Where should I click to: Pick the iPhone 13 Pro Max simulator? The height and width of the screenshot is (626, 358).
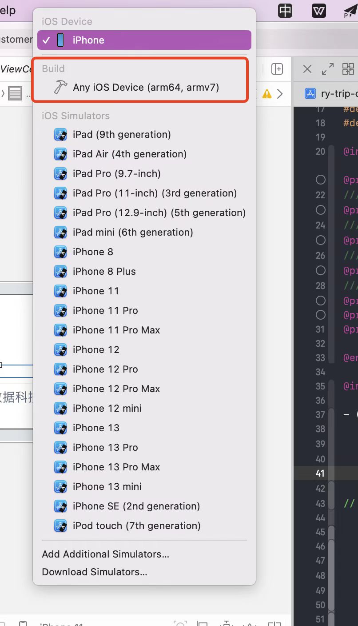[144, 467]
